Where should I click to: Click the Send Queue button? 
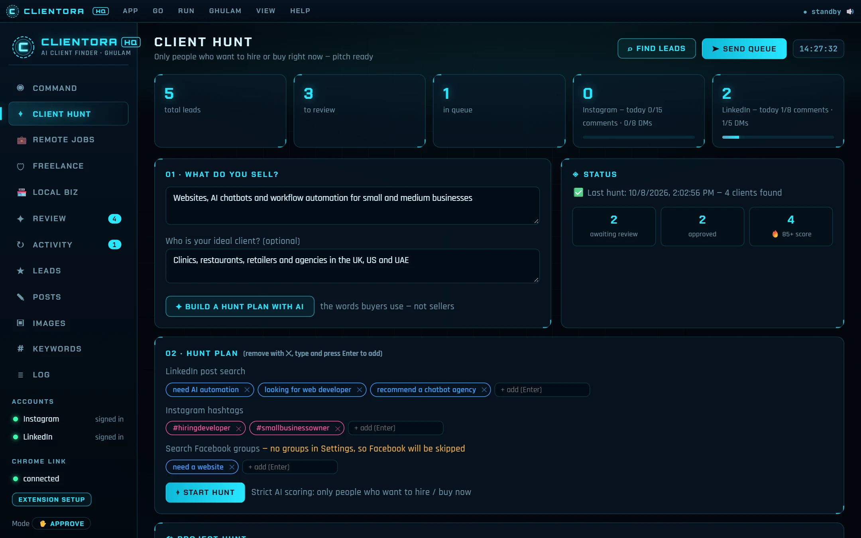click(744, 49)
